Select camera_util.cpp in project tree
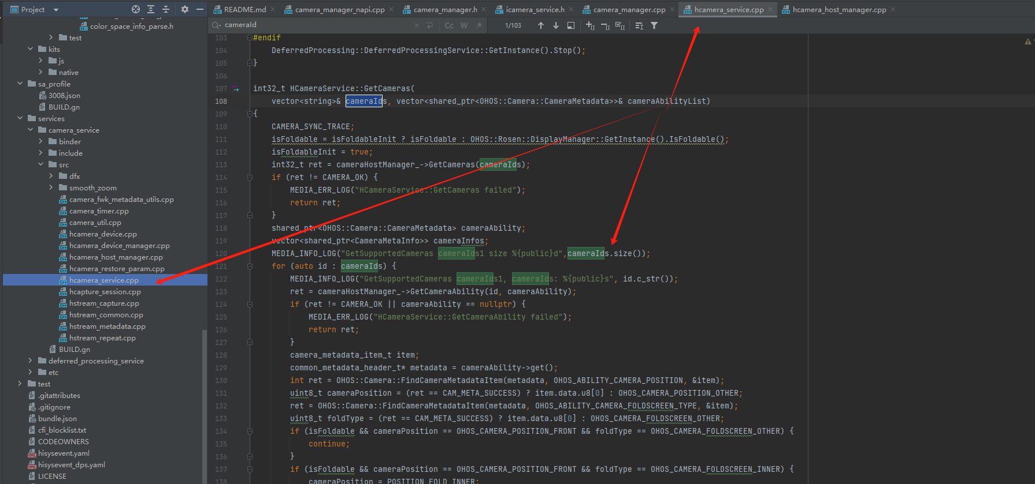Image resolution: width=1035 pixels, height=484 pixels. tap(95, 222)
